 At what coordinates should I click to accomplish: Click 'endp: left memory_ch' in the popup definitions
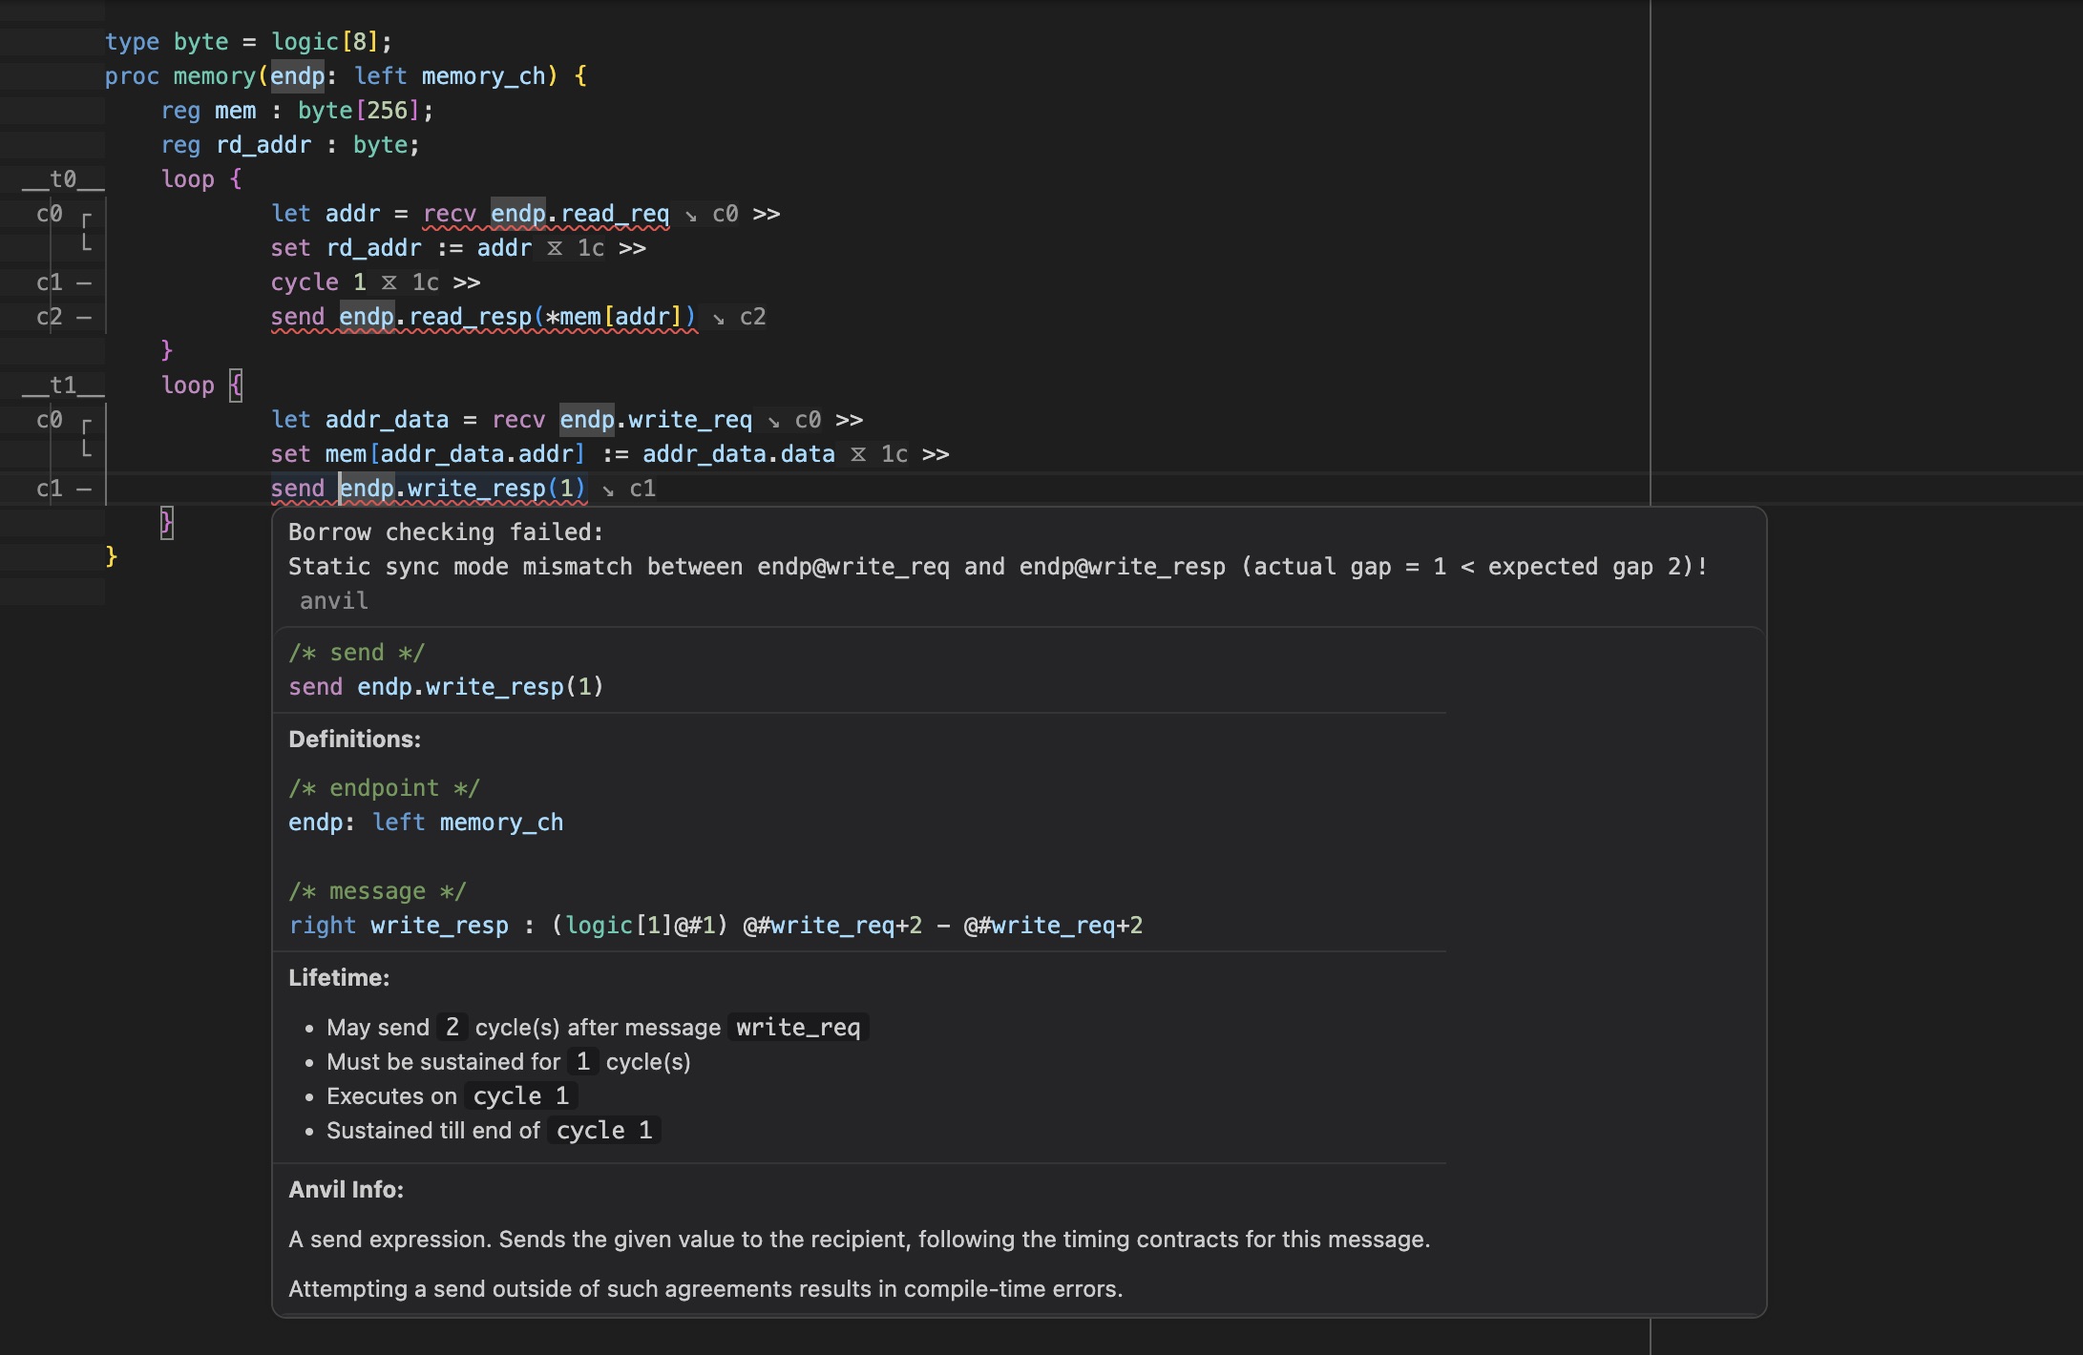tap(426, 823)
